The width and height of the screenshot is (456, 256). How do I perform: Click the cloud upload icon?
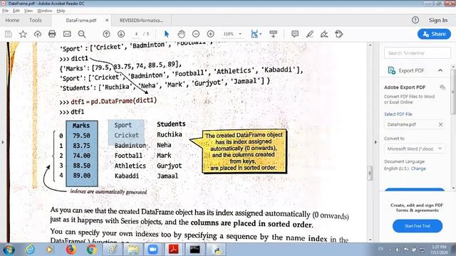(38, 34)
